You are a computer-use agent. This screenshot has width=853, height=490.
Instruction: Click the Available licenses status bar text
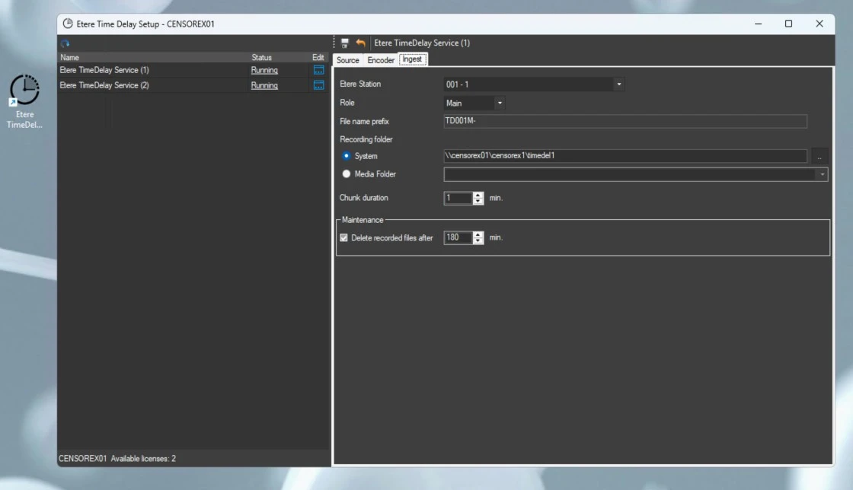(x=144, y=459)
